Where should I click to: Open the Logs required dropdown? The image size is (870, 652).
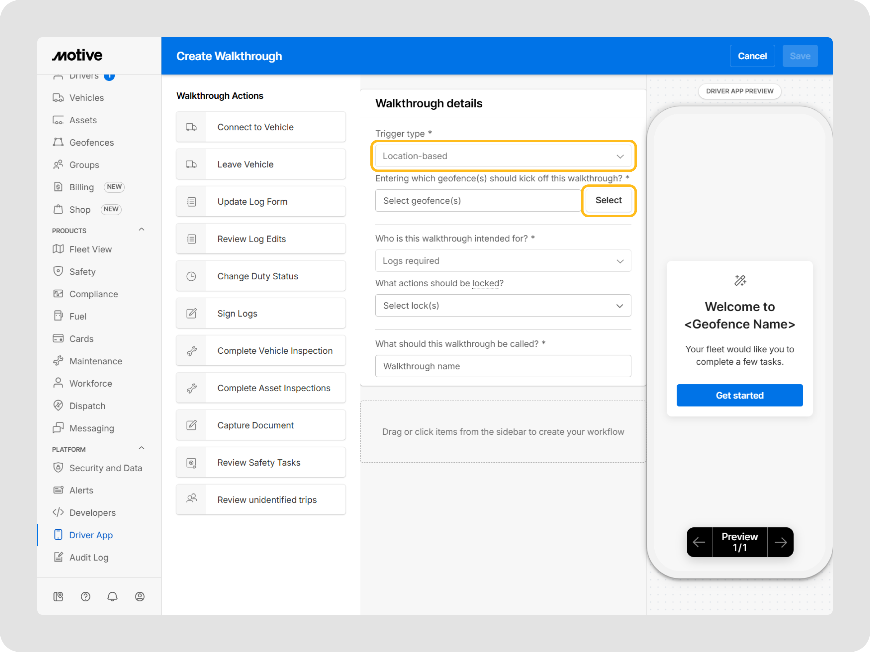click(503, 261)
